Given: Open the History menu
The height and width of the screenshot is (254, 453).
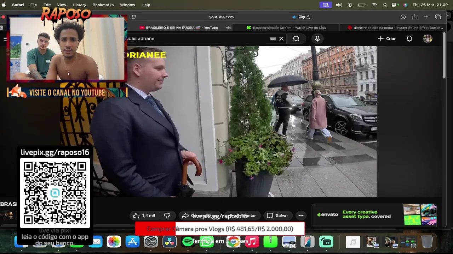Looking at the screenshot, I should click(x=79, y=5).
